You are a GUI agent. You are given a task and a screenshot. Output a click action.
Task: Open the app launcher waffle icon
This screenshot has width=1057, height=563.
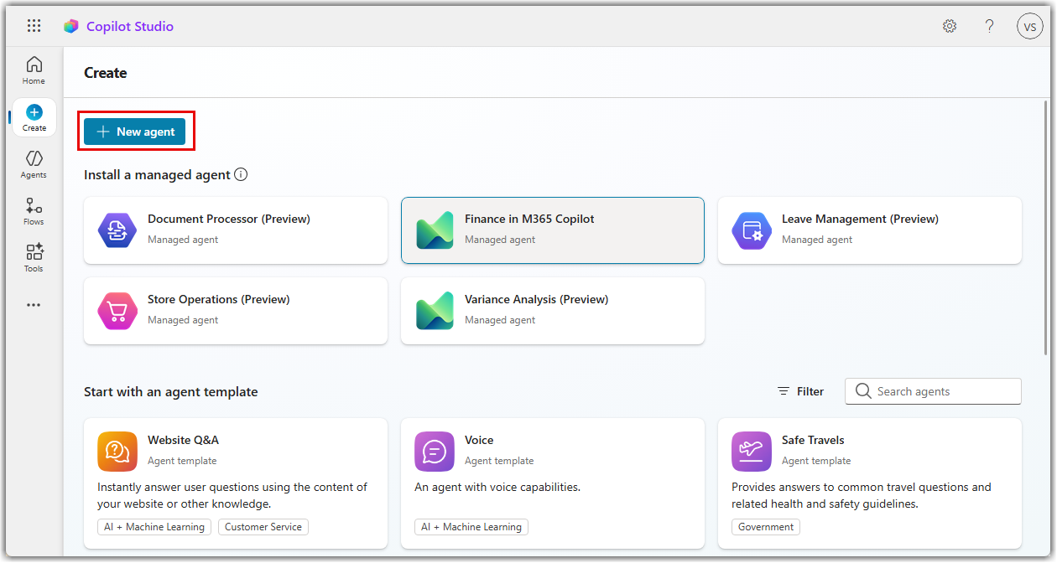[34, 26]
